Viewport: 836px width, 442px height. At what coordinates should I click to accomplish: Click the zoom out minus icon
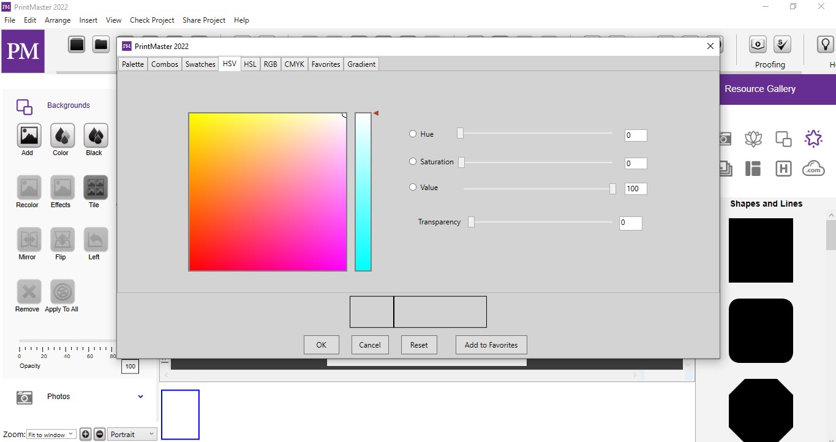point(100,434)
